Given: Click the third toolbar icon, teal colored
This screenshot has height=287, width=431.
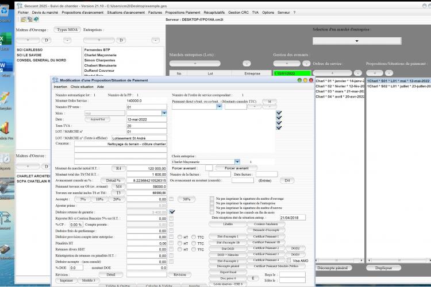Looking at the screenshot, I should pos(36,19).
